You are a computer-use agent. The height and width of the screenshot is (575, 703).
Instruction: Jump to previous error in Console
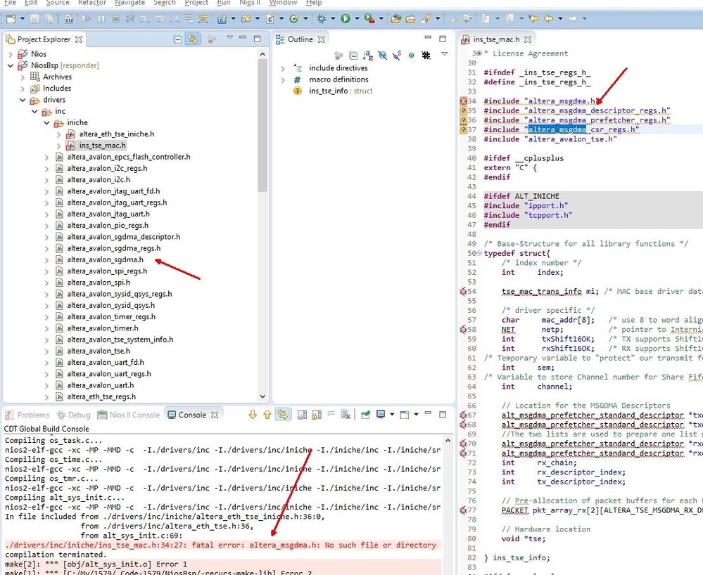(x=267, y=415)
